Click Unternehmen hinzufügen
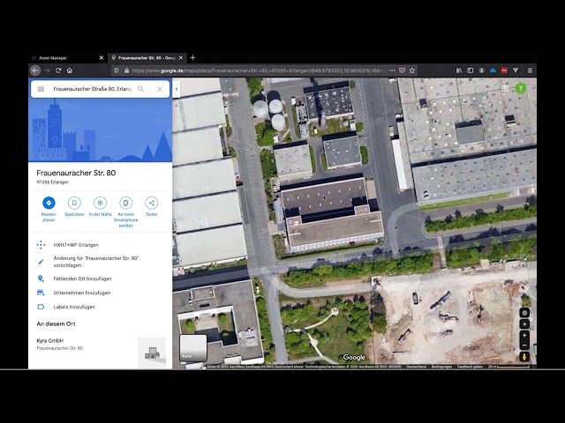The height and width of the screenshot is (423, 565). (82, 293)
